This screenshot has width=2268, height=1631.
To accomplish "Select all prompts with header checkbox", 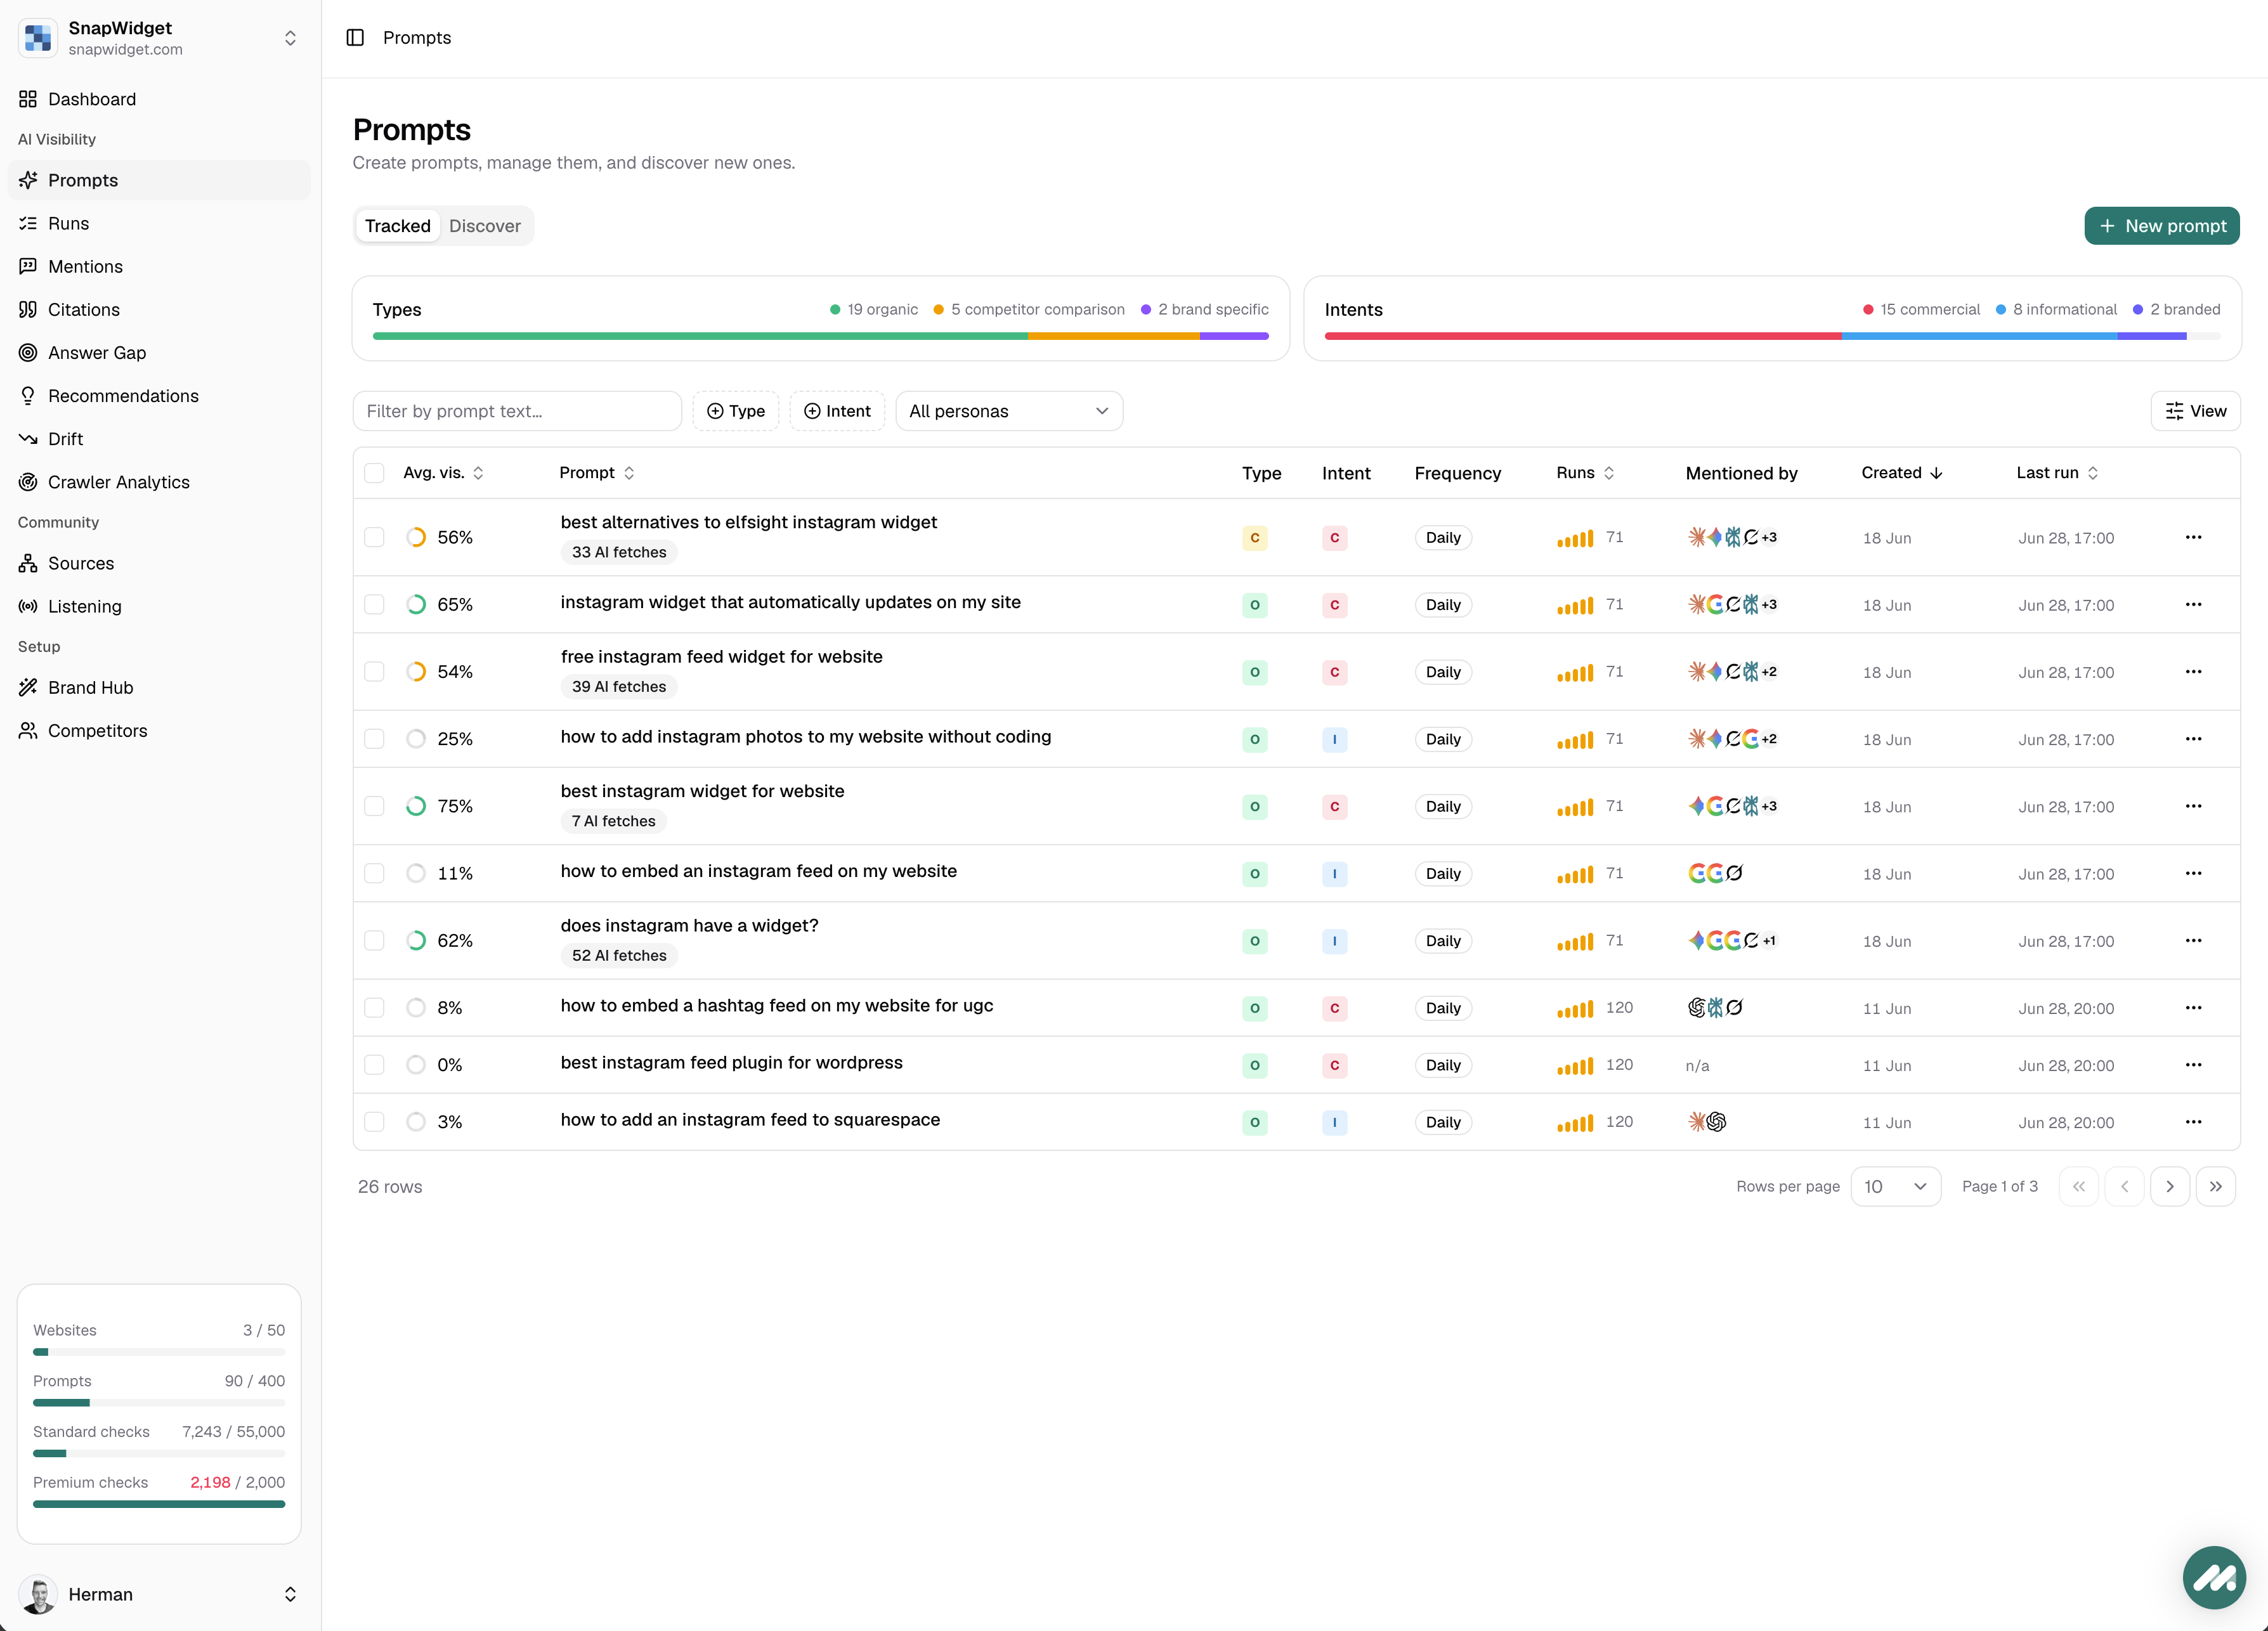I will click(x=374, y=473).
